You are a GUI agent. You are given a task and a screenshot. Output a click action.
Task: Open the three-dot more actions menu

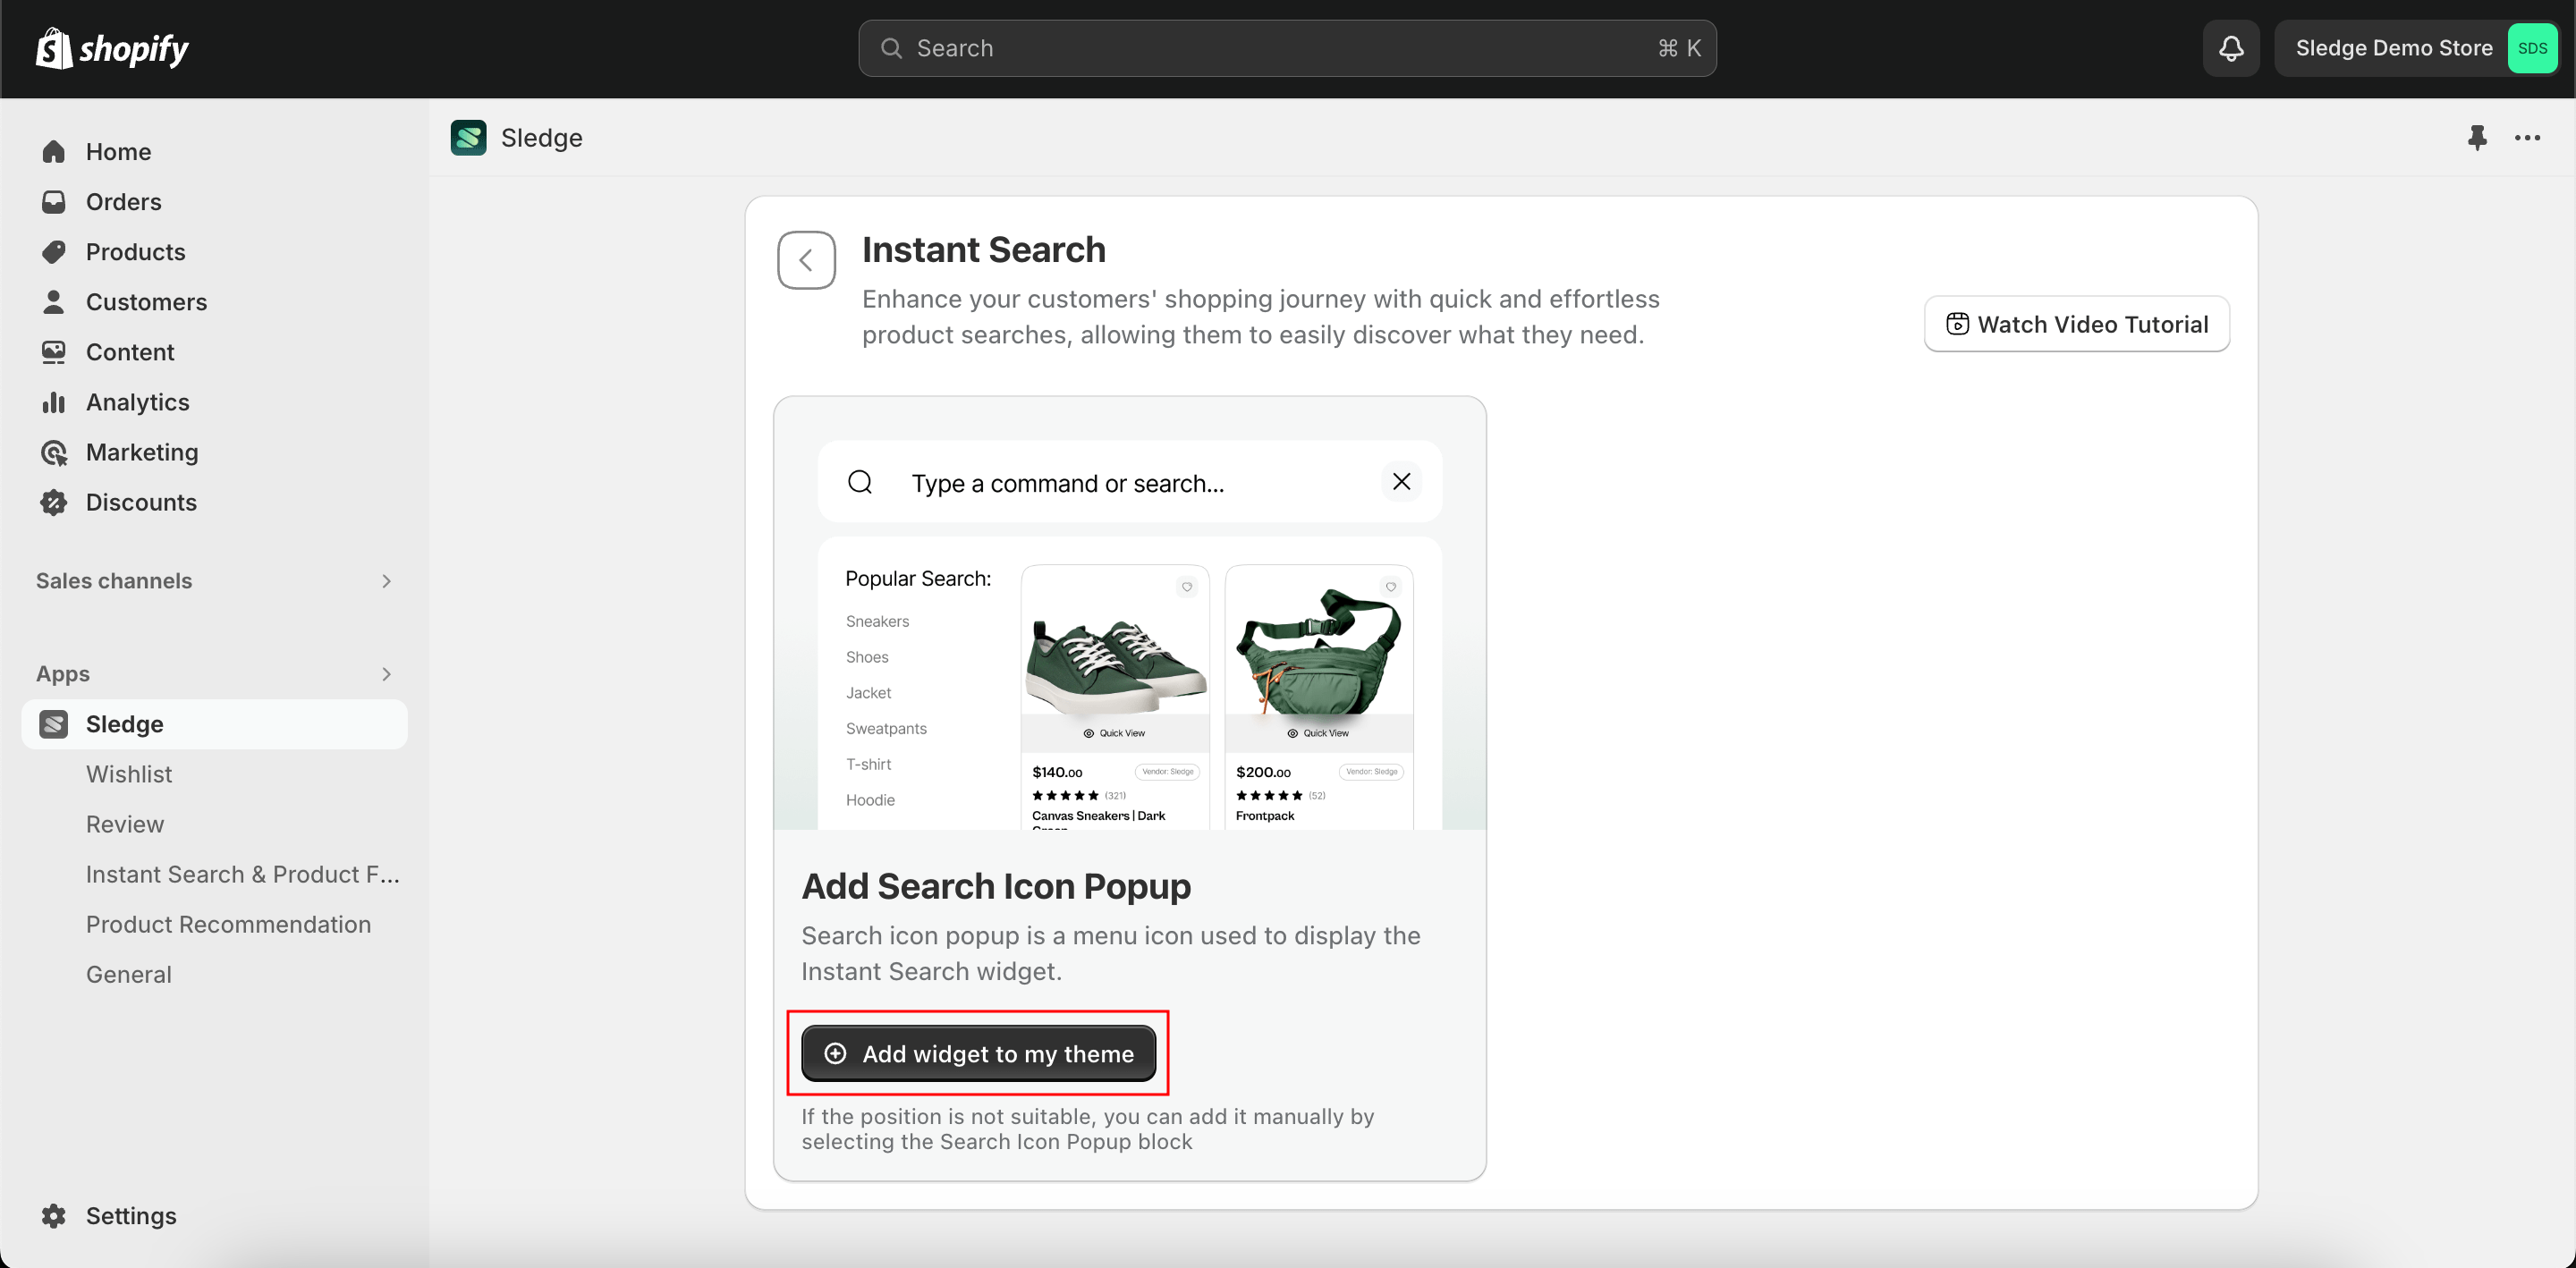click(x=2527, y=138)
